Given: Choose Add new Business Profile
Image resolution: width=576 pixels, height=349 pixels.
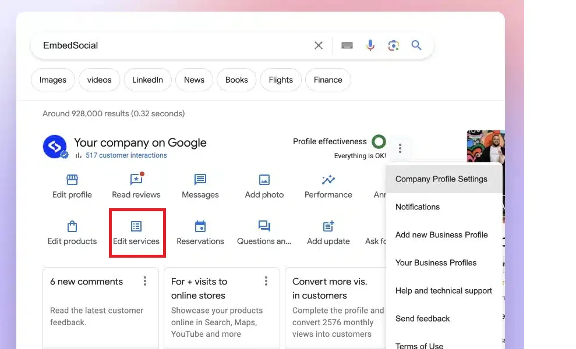Looking at the screenshot, I should pos(444,235).
